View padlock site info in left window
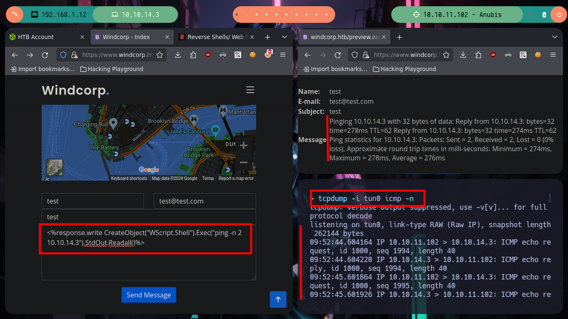The image size is (568, 319). (74, 55)
